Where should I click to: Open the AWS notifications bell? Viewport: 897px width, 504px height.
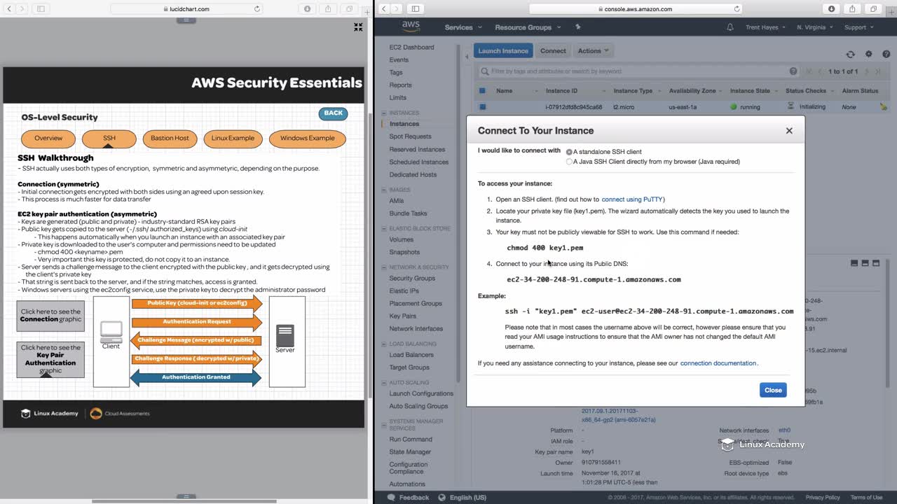(730, 27)
